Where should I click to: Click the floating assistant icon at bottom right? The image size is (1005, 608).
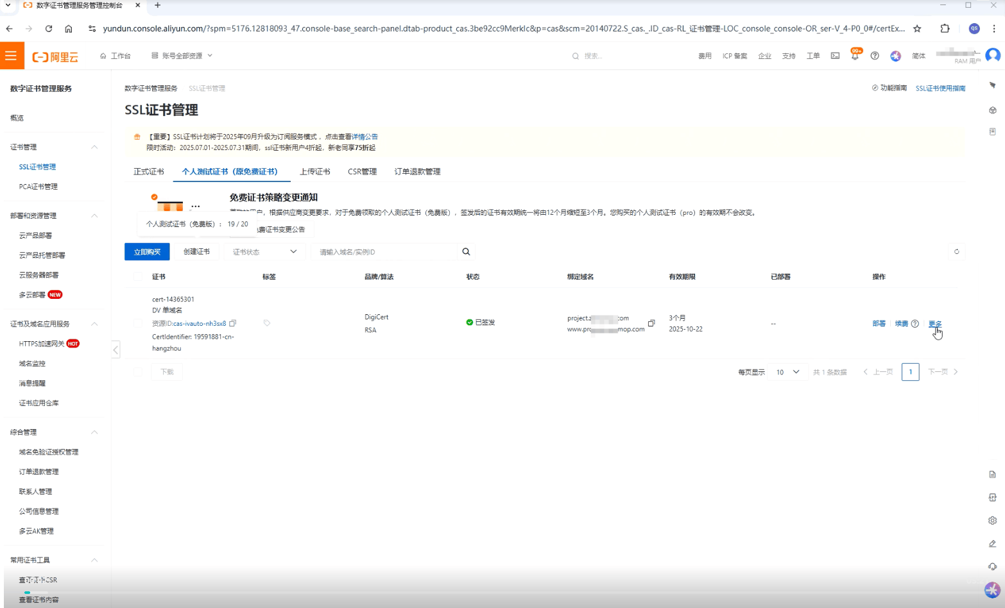(x=992, y=589)
